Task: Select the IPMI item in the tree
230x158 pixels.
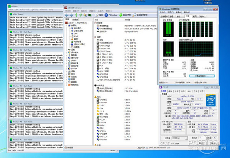Action: 75,36
